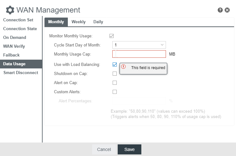Click the WAN Management gear icon
The height and width of the screenshot is (156, 236).
(x=10, y=10)
